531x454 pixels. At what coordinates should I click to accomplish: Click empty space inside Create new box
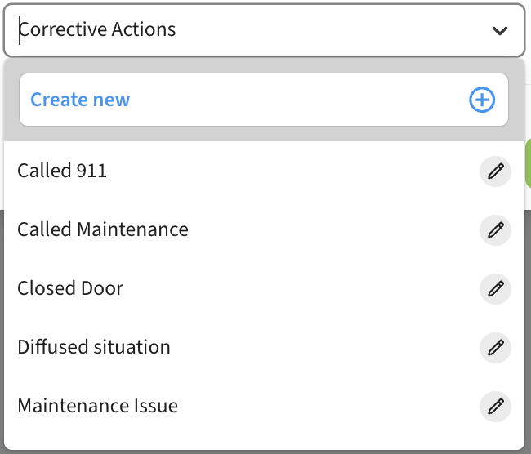(x=294, y=100)
